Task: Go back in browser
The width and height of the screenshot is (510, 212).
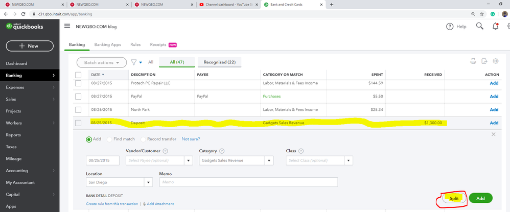Action: pyautogui.click(x=6, y=14)
